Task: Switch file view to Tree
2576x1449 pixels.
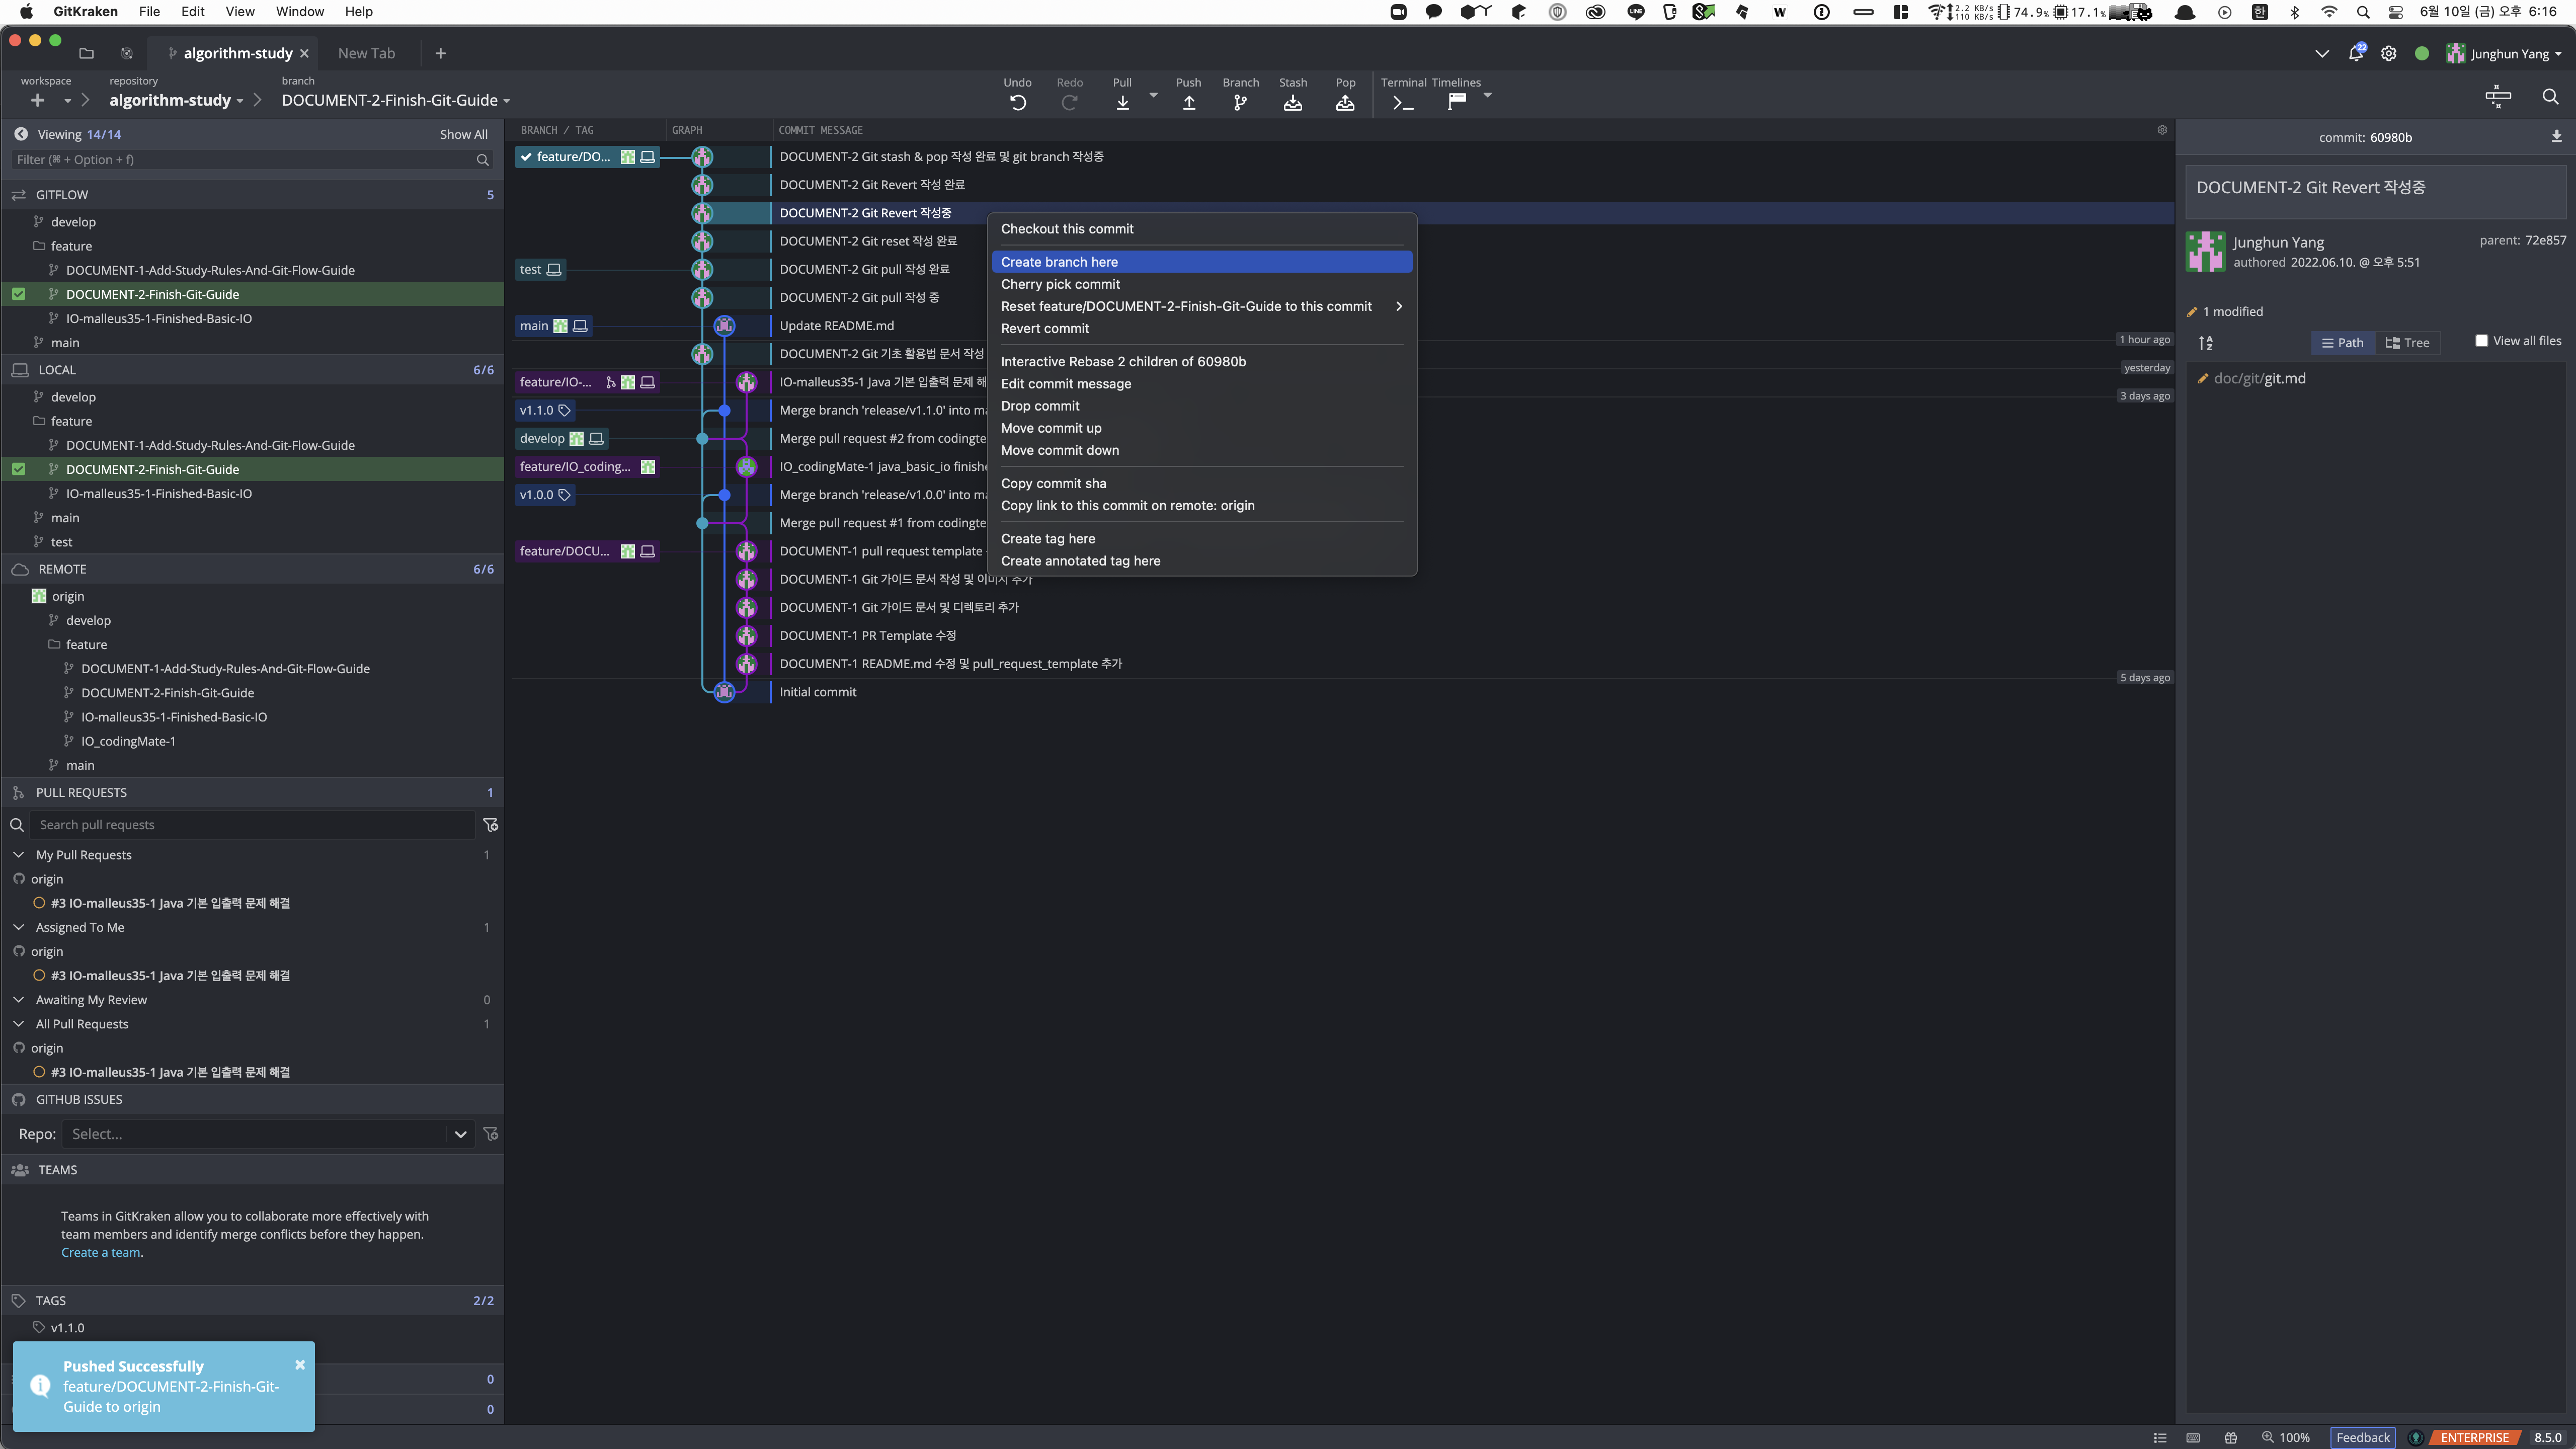Action: click(2407, 343)
